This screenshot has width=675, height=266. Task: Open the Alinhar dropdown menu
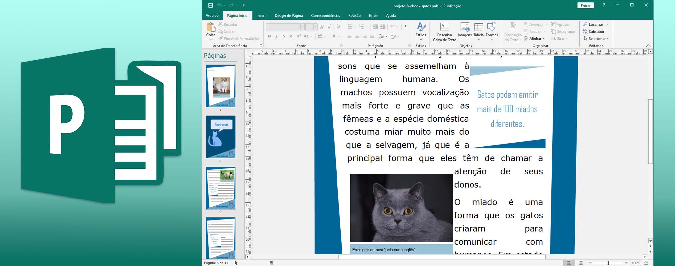(534, 39)
